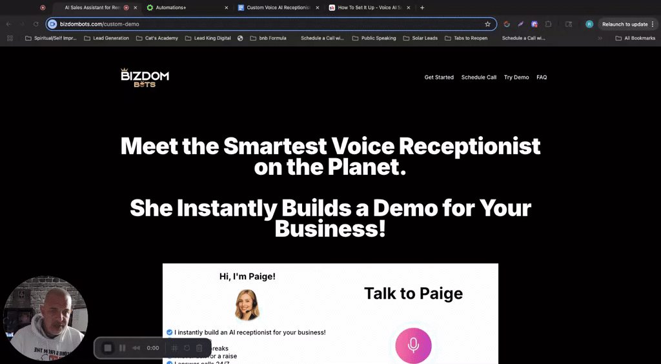Image resolution: width=661 pixels, height=364 pixels.
Task: Click the pink microphone button
Action: click(x=413, y=345)
